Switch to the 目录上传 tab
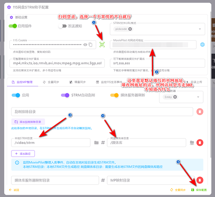The image size is (215, 197). point(194,82)
